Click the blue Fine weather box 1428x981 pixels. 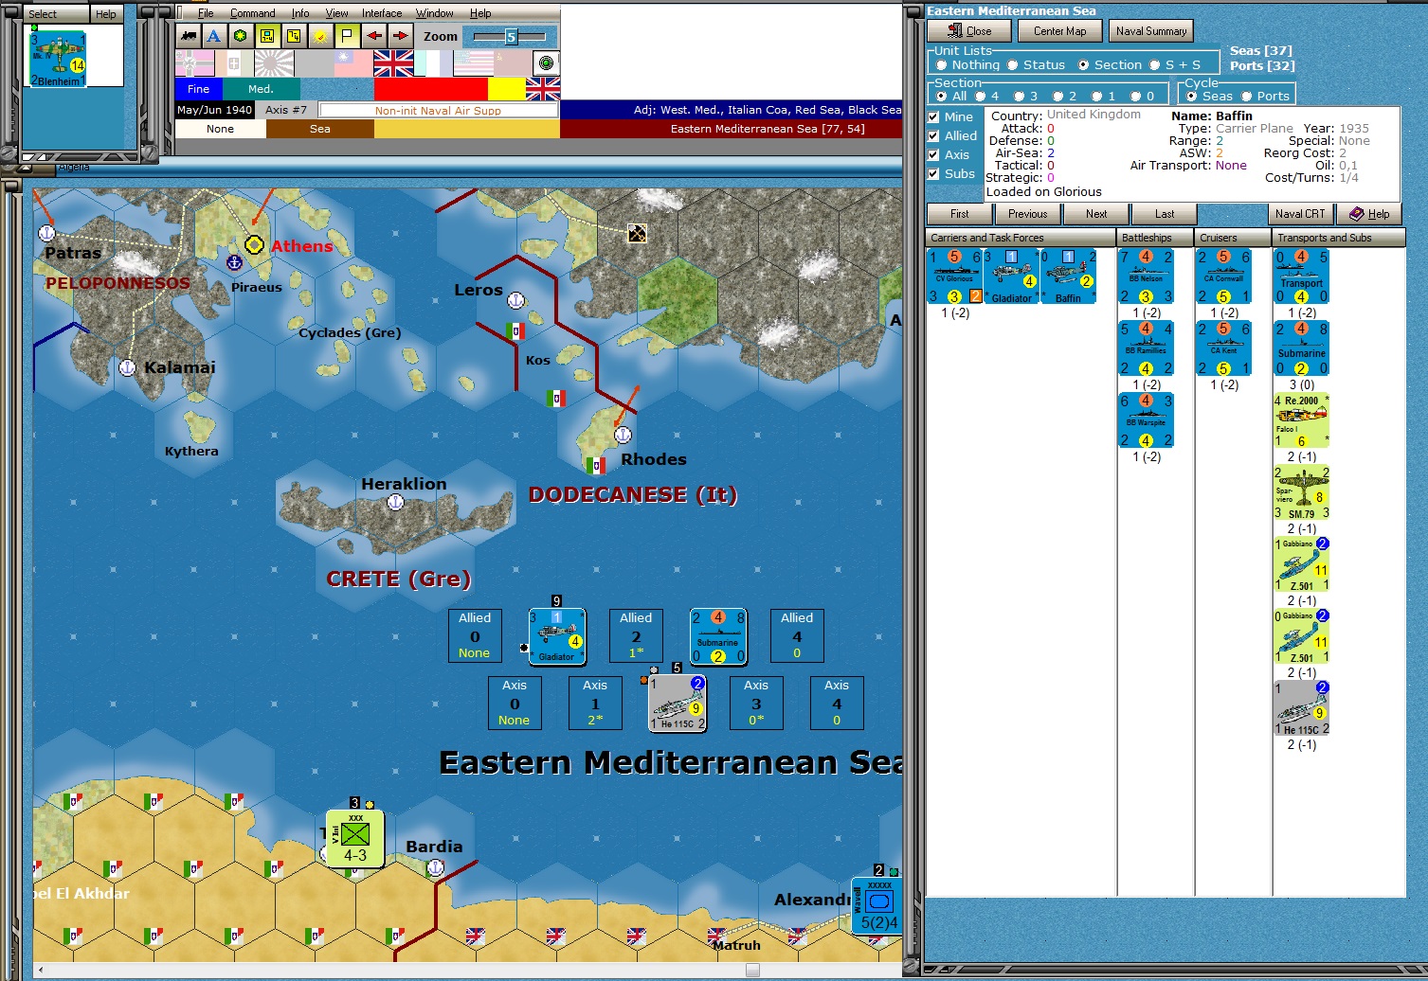[x=199, y=89]
